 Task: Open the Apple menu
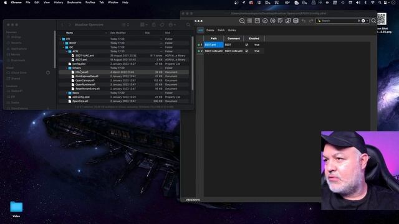coord(6,2)
